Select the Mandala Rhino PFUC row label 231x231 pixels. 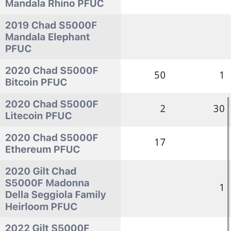pyautogui.click(x=54, y=4)
